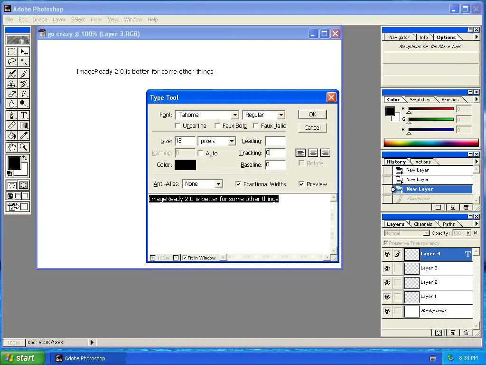486x365 pixels.
Task: Select the Pencil tool
Action: tap(24, 94)
